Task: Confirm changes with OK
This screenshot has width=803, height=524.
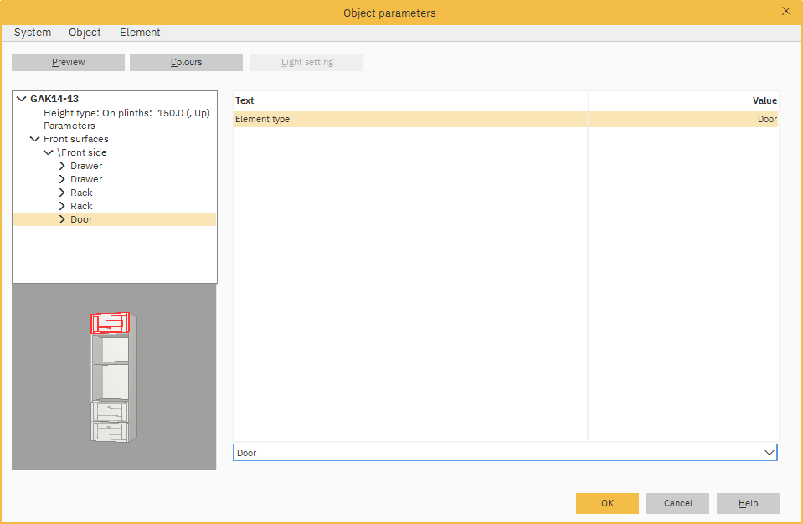Action: coord(606,503)
